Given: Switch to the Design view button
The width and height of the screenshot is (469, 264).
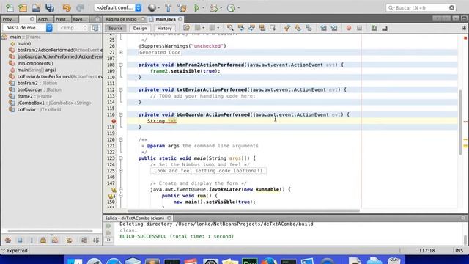Looking at the screenshot, I should 140,28.
